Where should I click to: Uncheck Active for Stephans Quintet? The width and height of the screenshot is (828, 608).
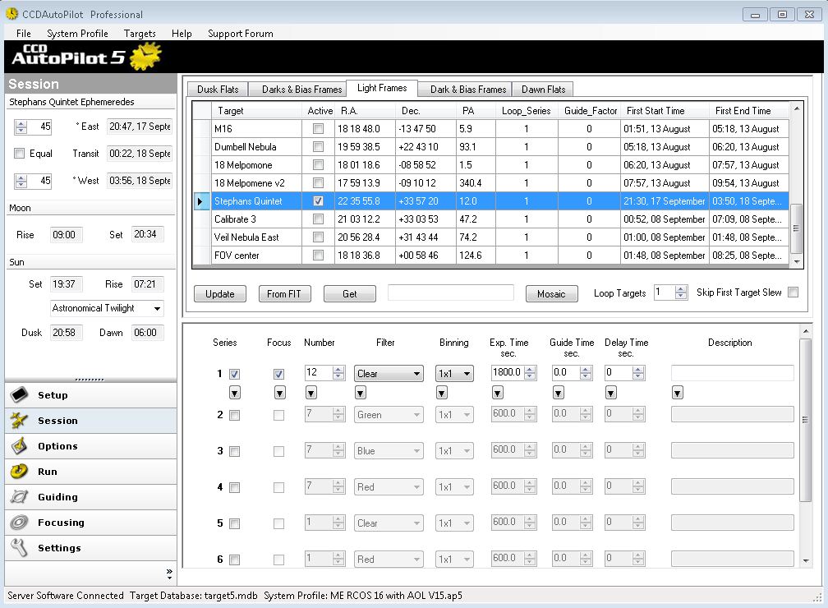318,200
